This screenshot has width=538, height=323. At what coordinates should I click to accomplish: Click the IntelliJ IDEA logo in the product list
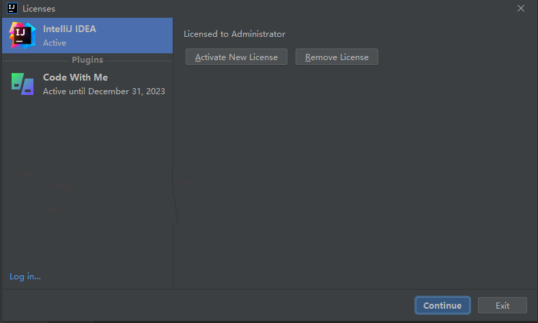click(23, 36)
